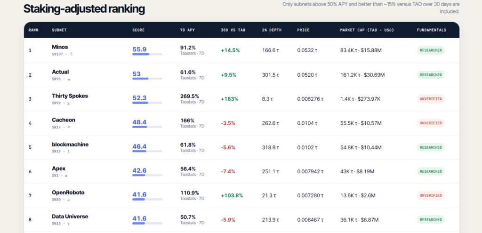Sort by the Price column header
This screenshot has height=233, width=482.
click(x=303, y=30)
